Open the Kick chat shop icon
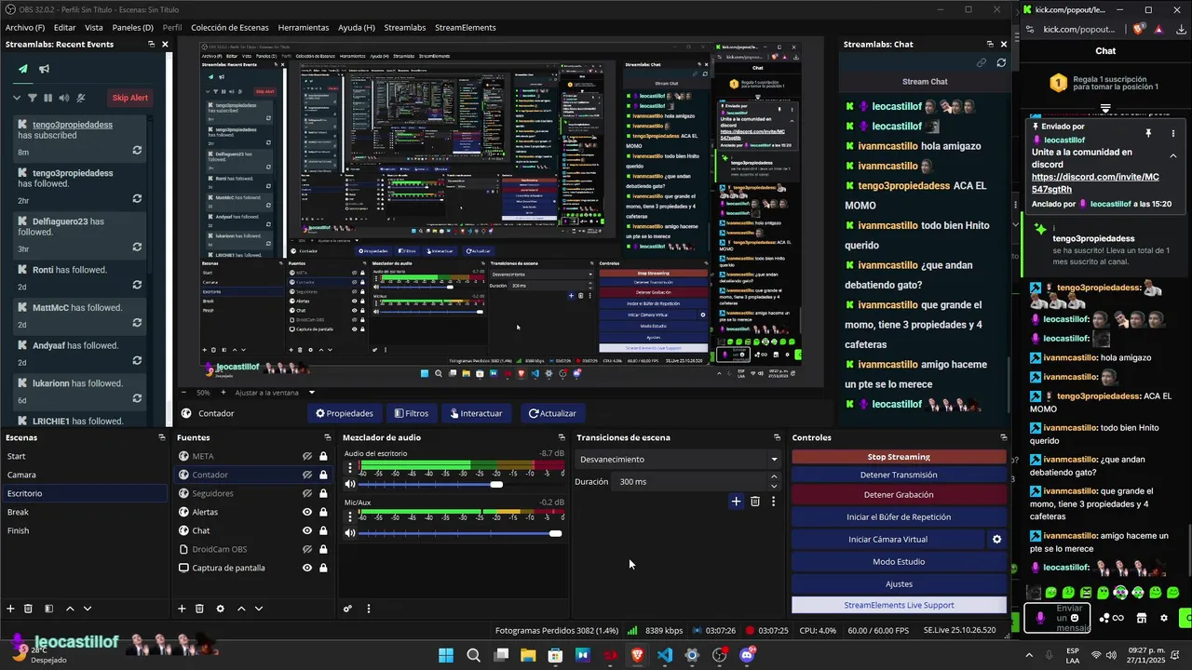Viewport: 1192px width, 670px height. [1140, 618]
